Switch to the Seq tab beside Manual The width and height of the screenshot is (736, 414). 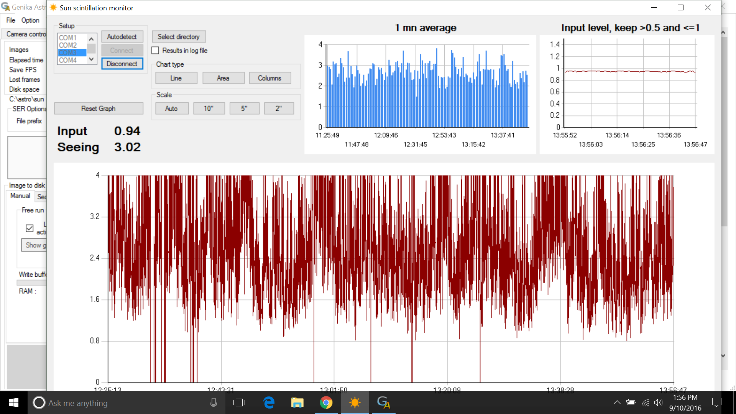(x=41, y=197)
